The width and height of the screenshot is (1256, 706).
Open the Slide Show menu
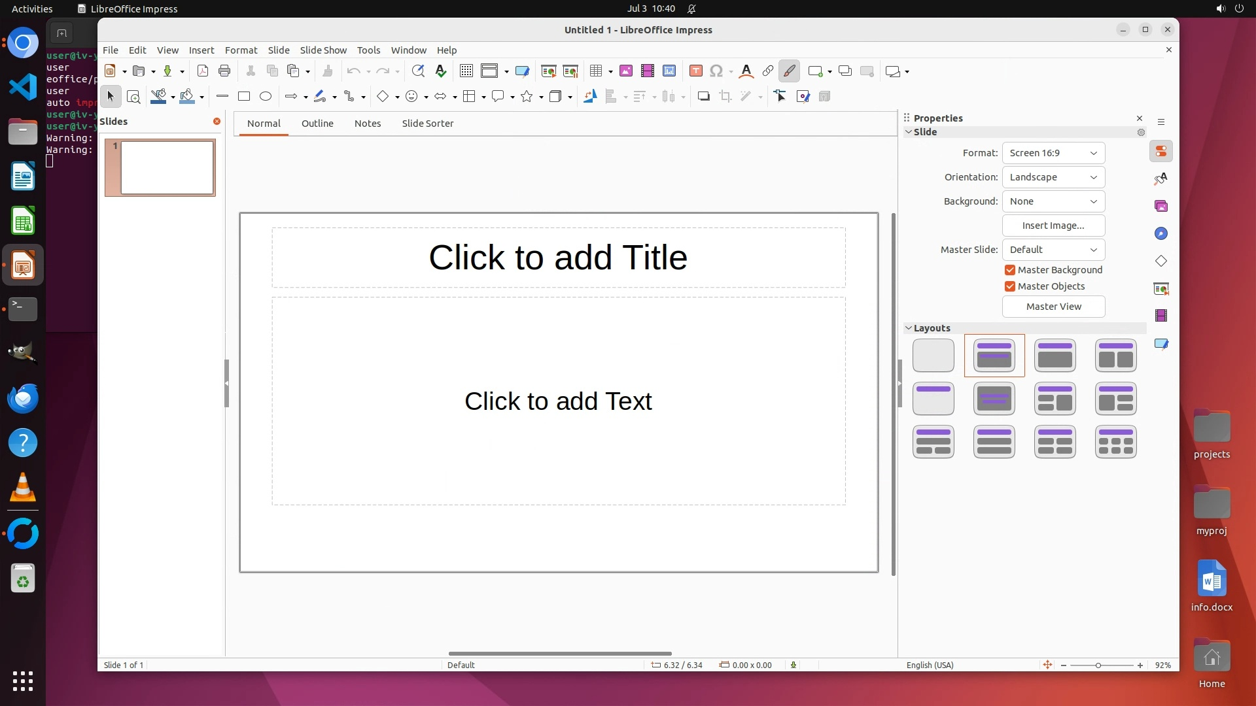click(x=323, y=50)
